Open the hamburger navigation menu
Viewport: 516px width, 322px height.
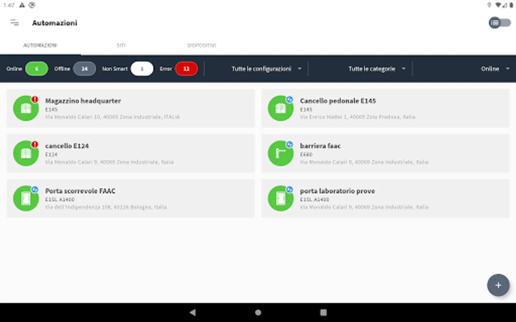click(x=15, y=23)
